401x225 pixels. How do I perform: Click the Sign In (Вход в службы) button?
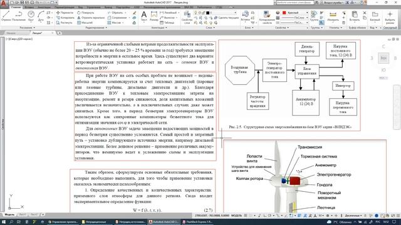click(332, 2)
